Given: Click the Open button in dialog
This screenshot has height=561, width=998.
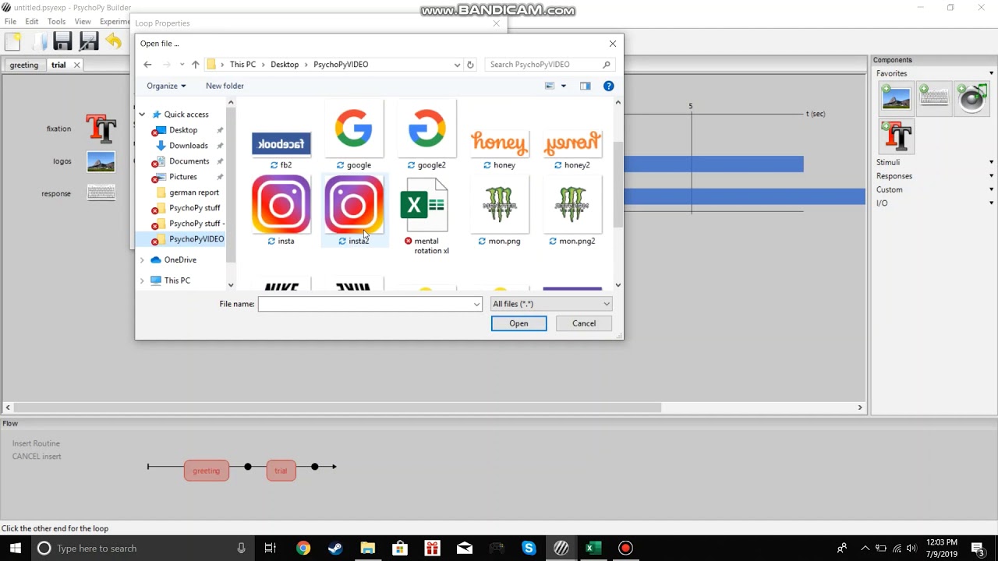Looking at the screenshot, I should pyautogui.click(x=518, y=323).
